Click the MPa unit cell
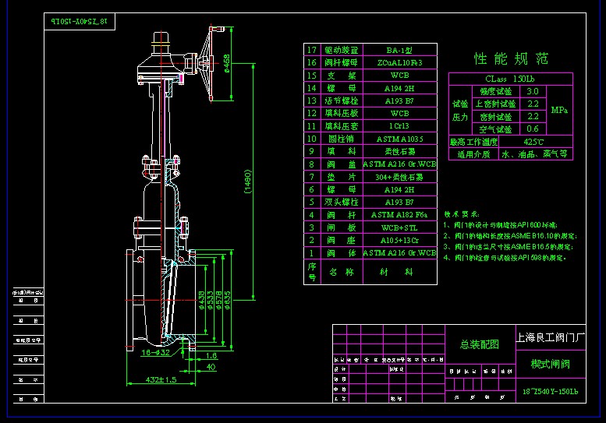This screenshot has height=423, width=606. click(559, 110)
